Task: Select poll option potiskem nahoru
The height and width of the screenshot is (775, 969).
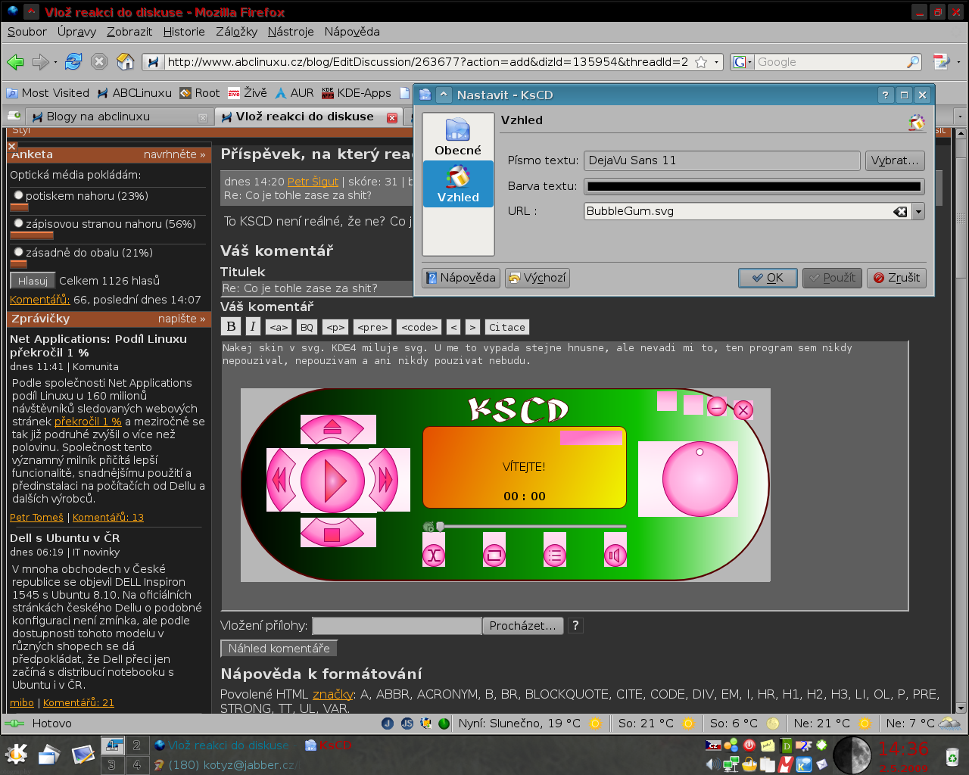Action: click(19, 195)
